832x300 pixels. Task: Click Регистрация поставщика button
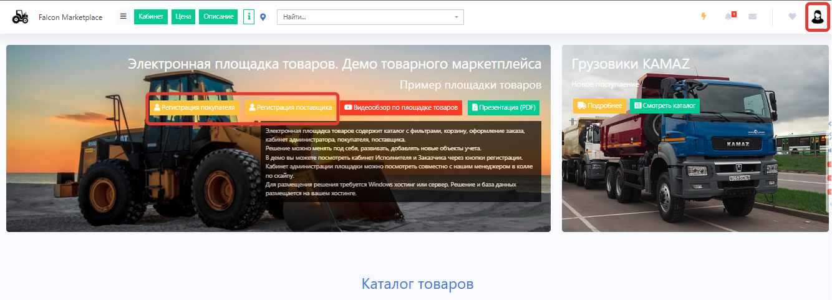click(290, 108)
